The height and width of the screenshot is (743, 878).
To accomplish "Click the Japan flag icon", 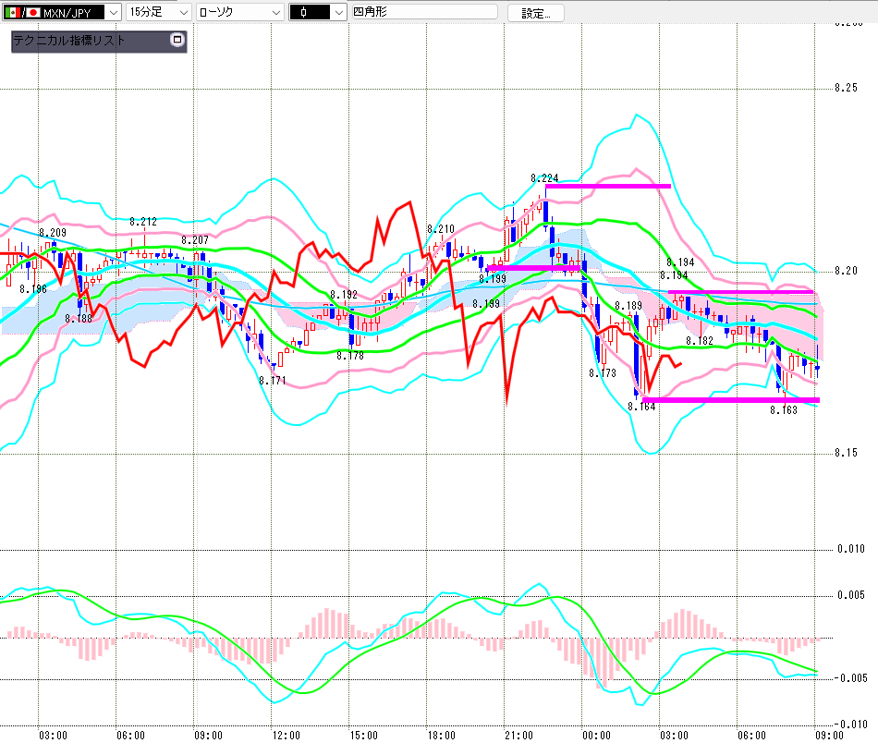I will [x=33, y=12].
